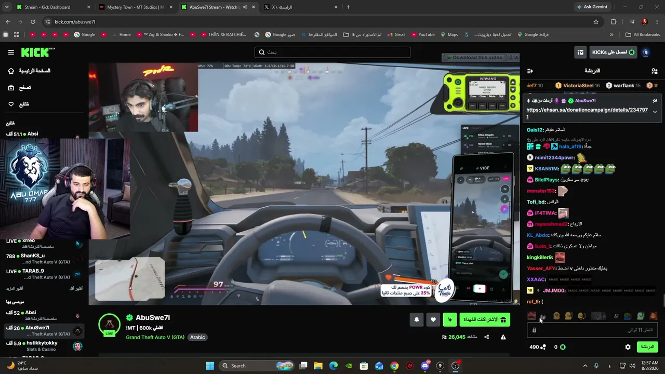This screenshot has width=665, height=374.
Task: Switch to the X browser tab
Action: pos(301,7)
